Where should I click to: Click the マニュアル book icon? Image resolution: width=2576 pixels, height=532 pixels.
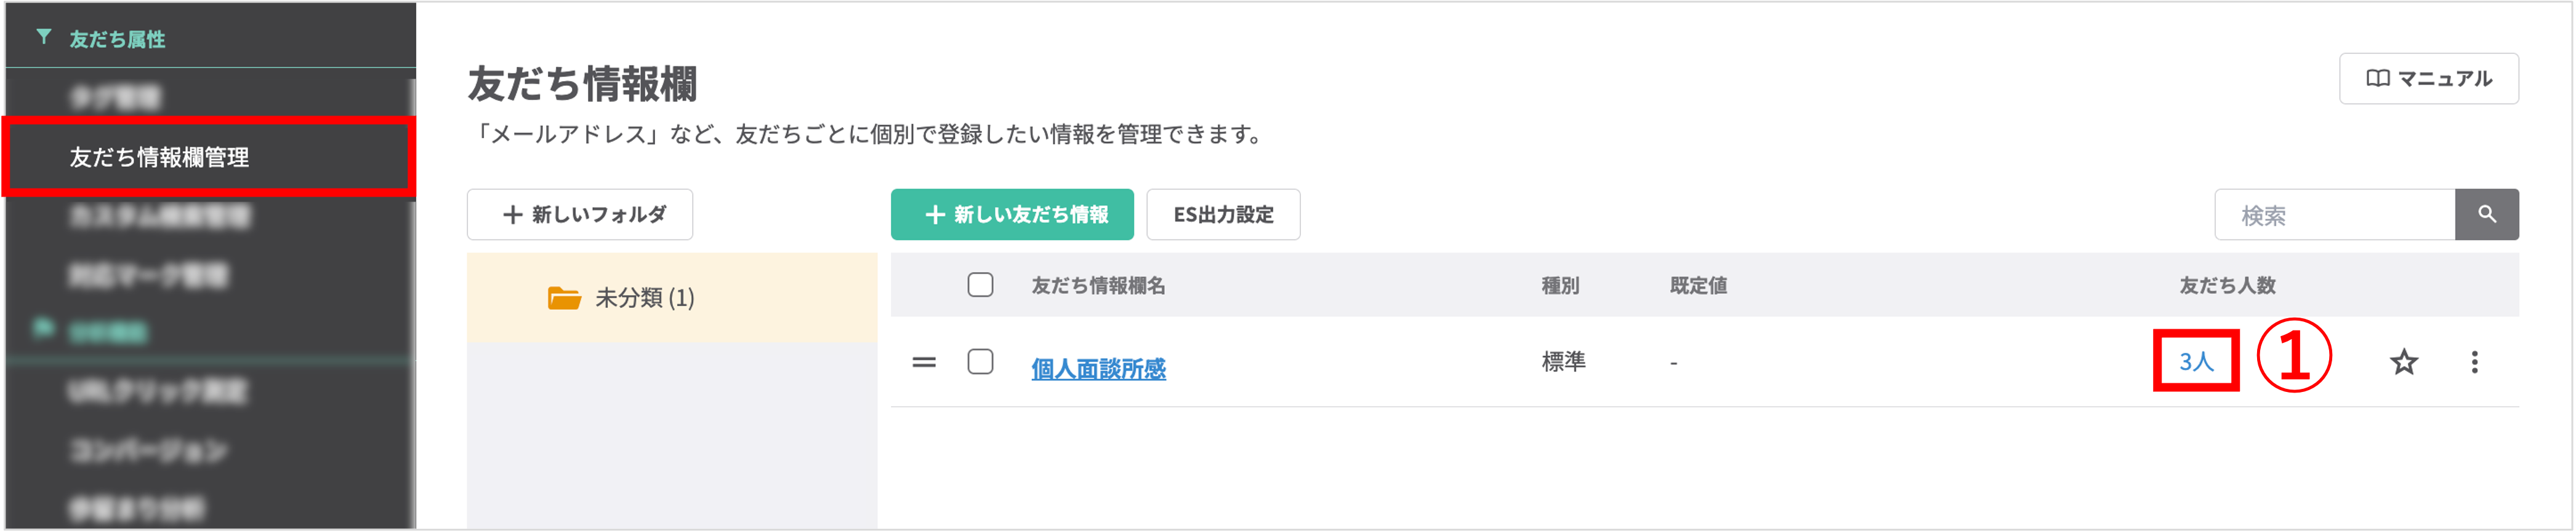[2377, 79]
